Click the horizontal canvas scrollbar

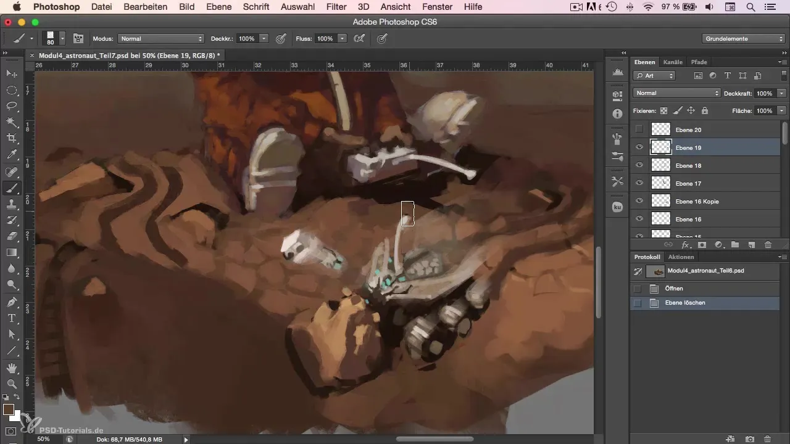click(435, 439)
